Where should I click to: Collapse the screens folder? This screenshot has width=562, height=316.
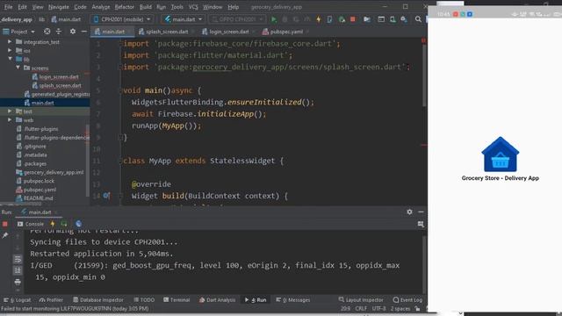point(18,68)
